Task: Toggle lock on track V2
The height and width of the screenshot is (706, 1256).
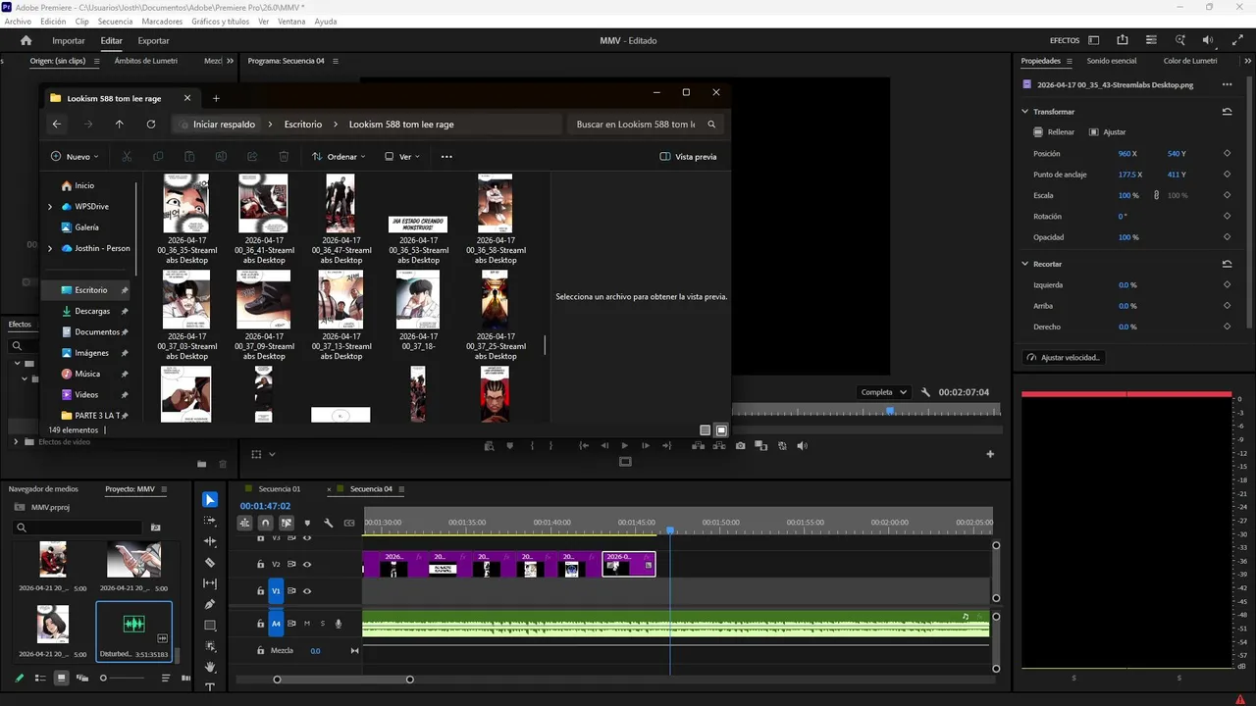Action: (x=261, y=564)
